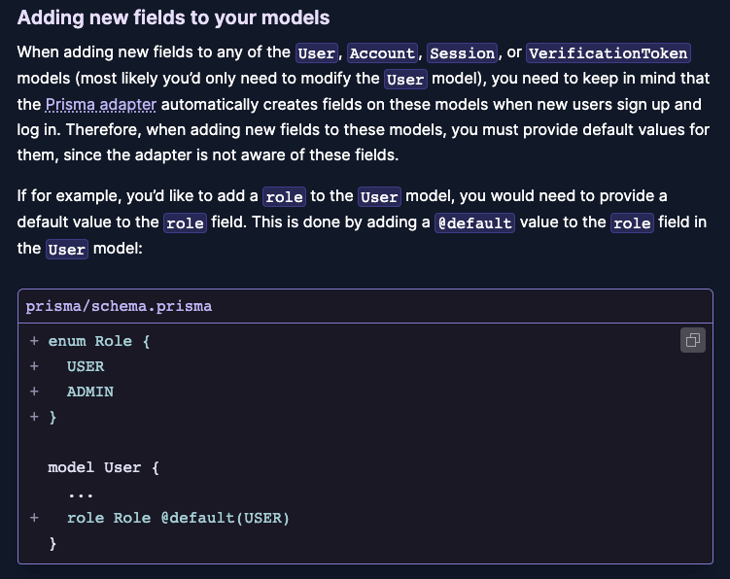Click the "role Role @default(USER)" code line
This screenshot has height=579, width=730.
178,518
